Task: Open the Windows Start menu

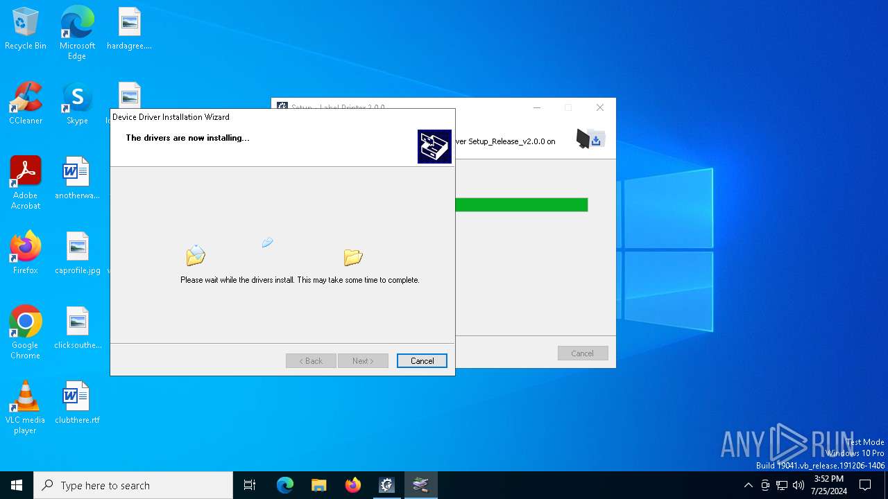Action: (17, 485)
